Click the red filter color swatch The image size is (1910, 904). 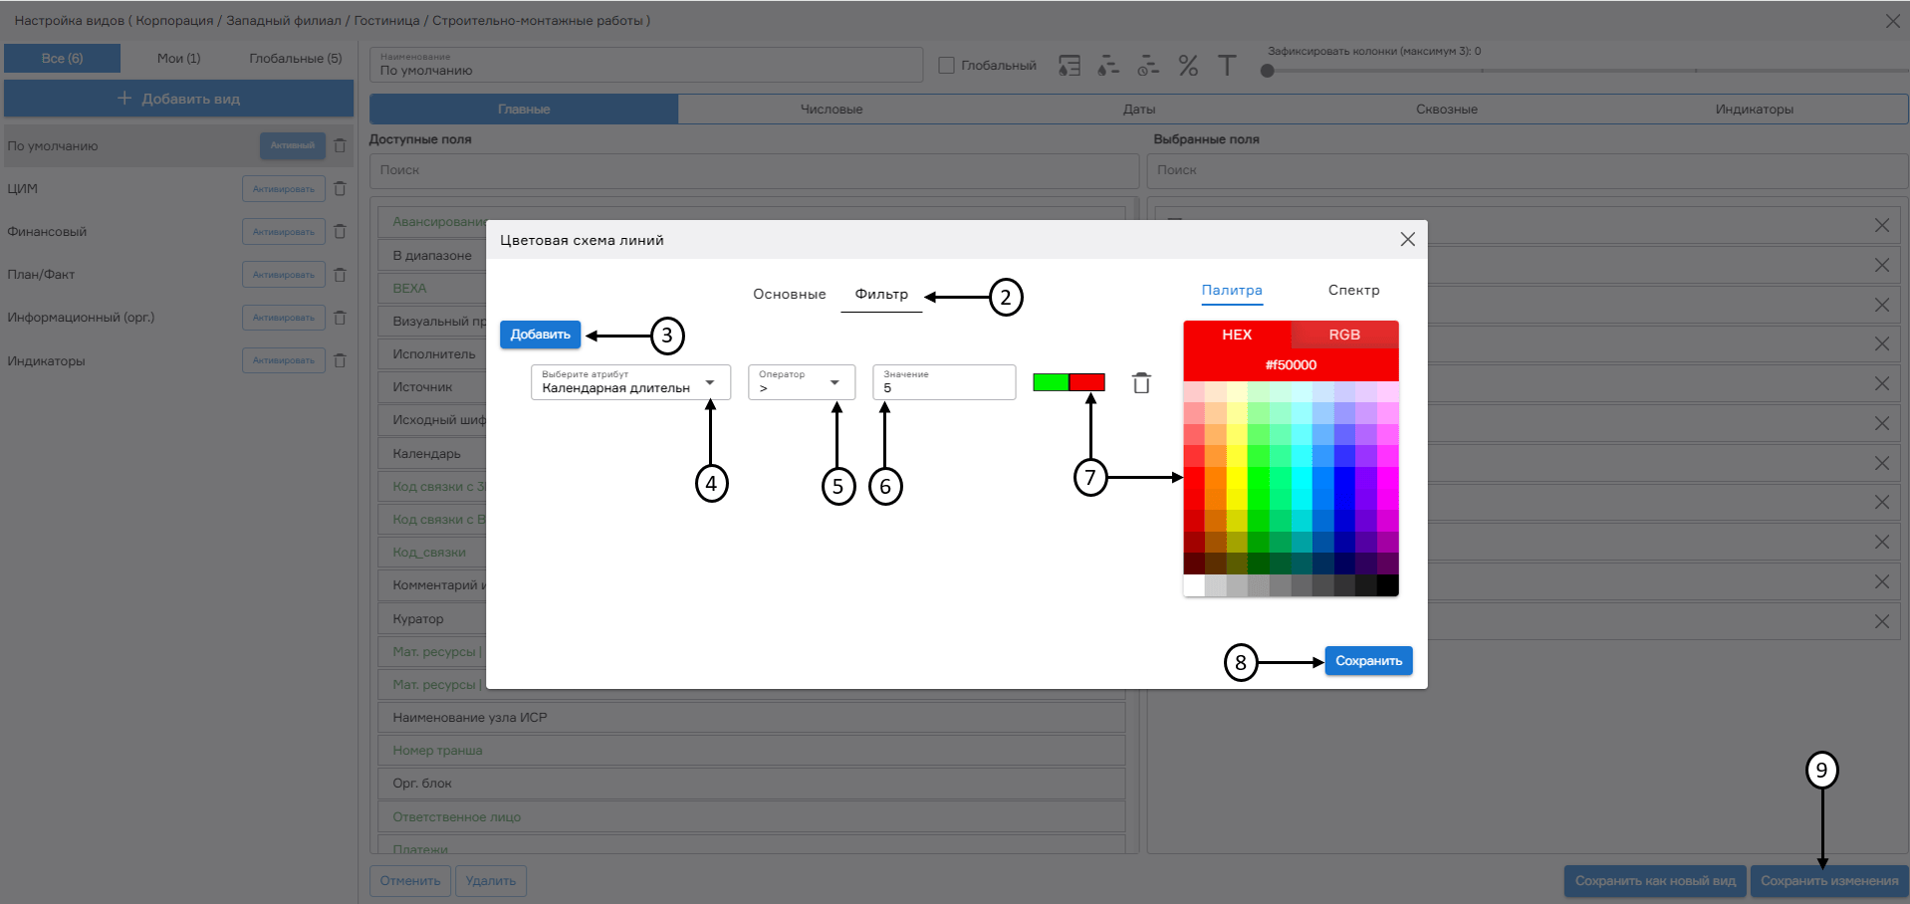tap(1086, 382)
